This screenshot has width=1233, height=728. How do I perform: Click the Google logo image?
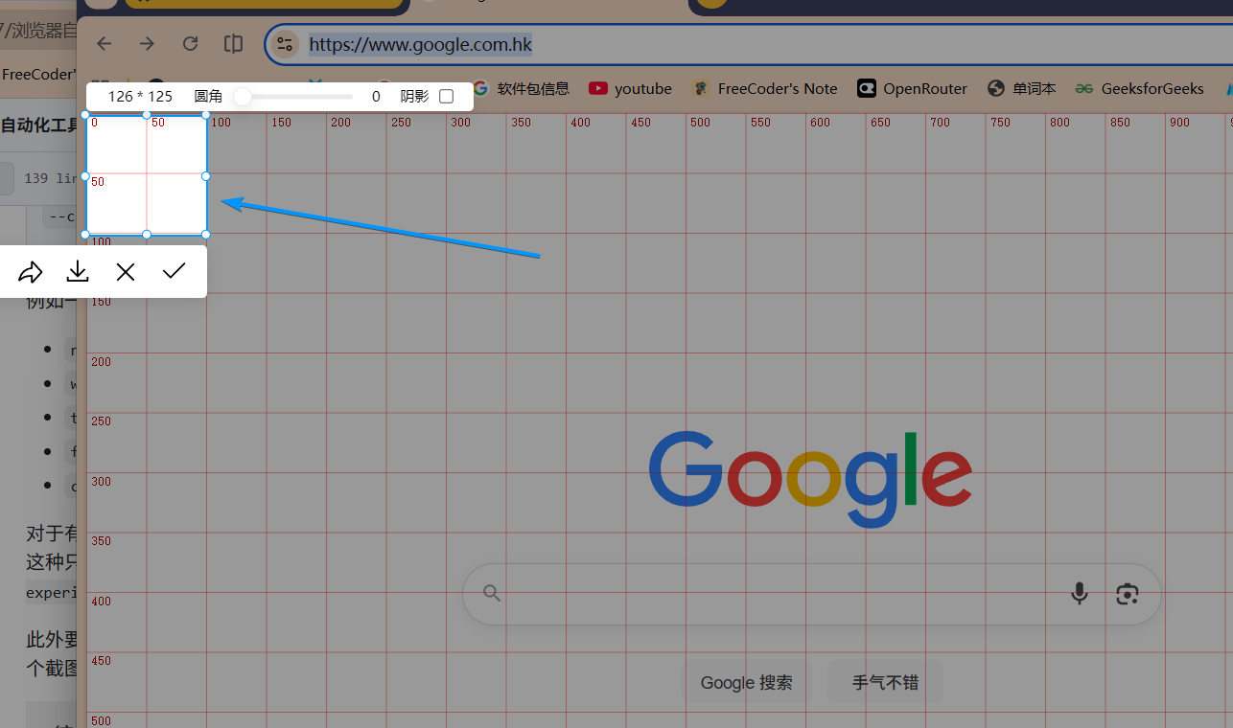(811, 479)
